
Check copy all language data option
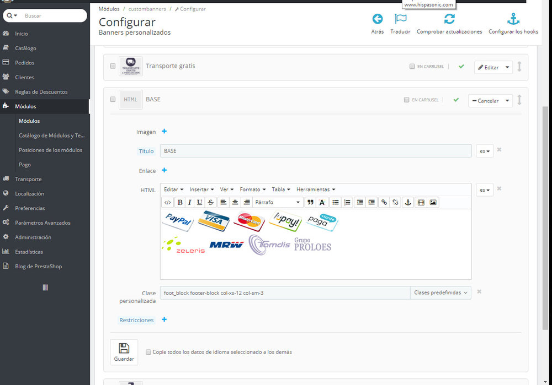[x=148, y=352]
